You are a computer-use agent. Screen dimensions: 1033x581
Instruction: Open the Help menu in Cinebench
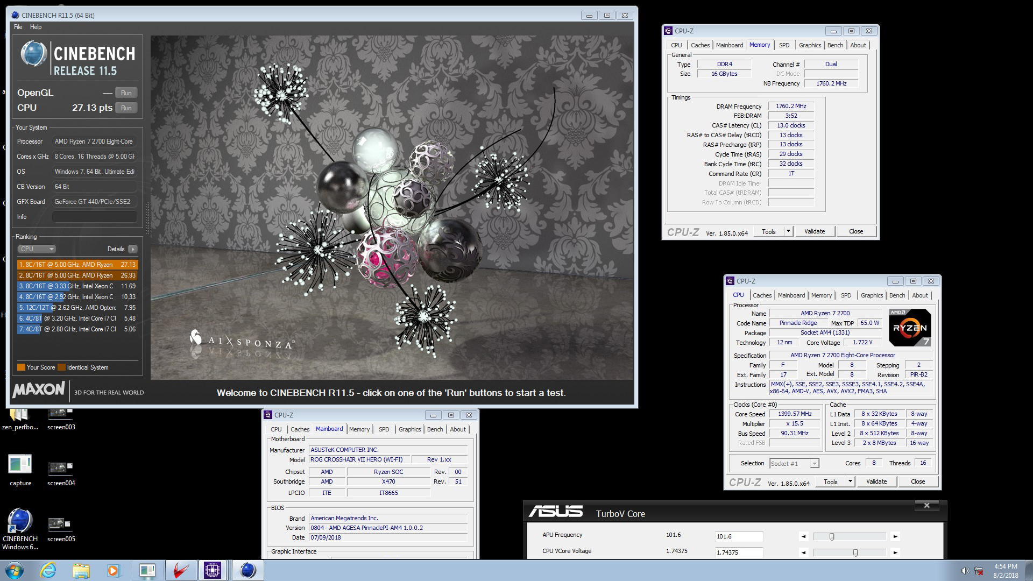click(x=36, y=27)
